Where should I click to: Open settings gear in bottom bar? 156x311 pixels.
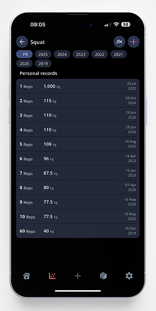click(x=129, y=276)
